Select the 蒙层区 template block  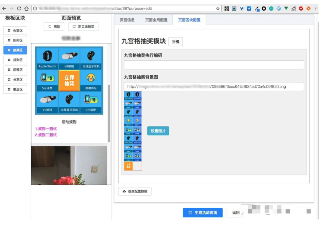click(15, 89)
